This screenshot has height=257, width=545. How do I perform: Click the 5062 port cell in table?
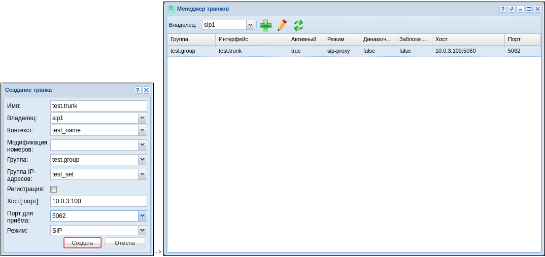(523, 51)
